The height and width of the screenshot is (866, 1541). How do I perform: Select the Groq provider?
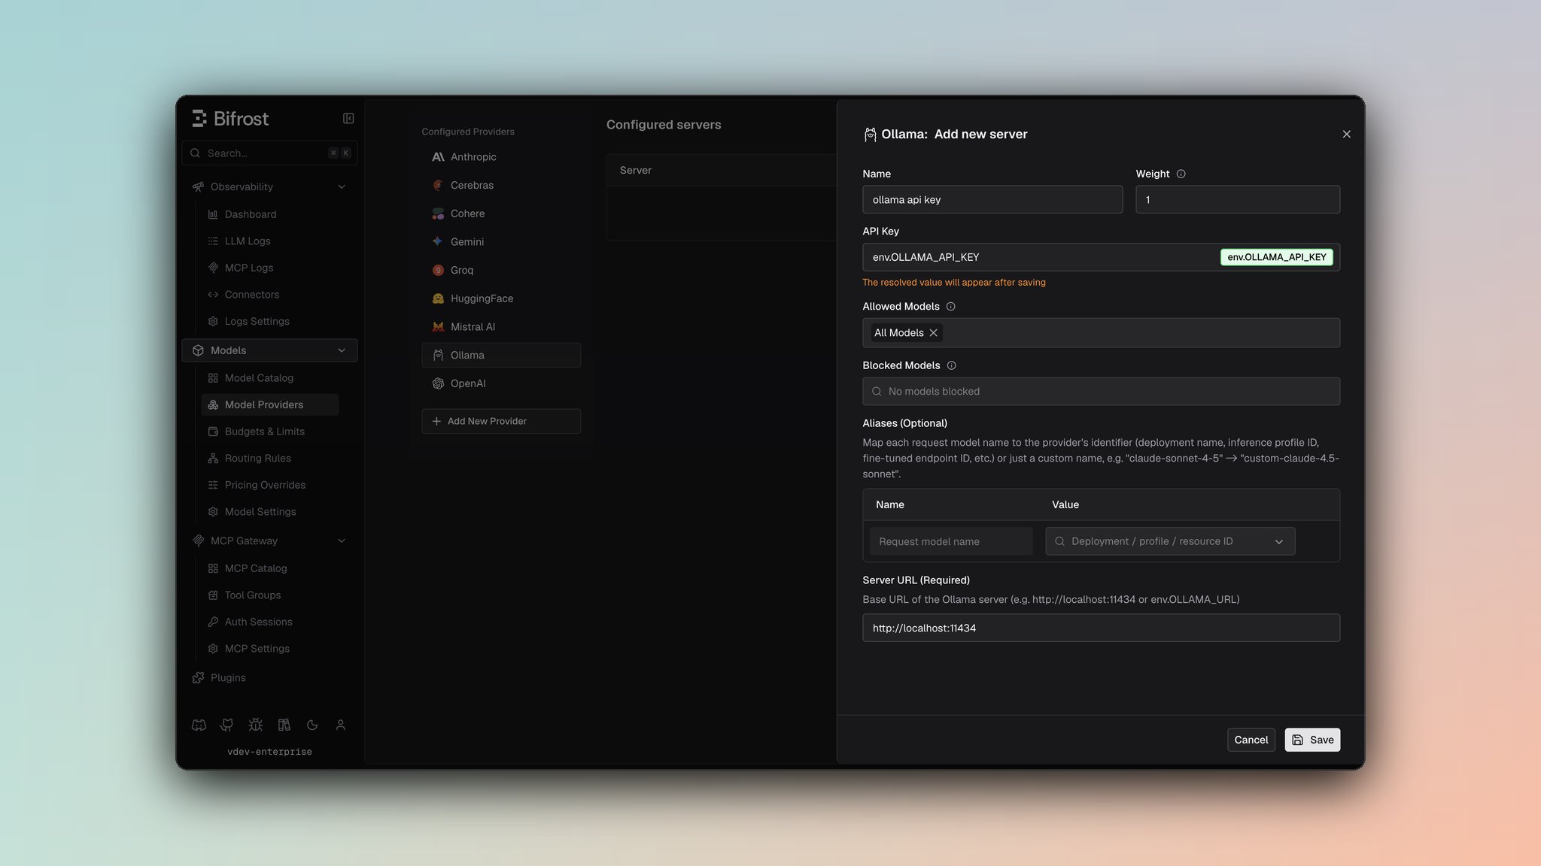501,270
